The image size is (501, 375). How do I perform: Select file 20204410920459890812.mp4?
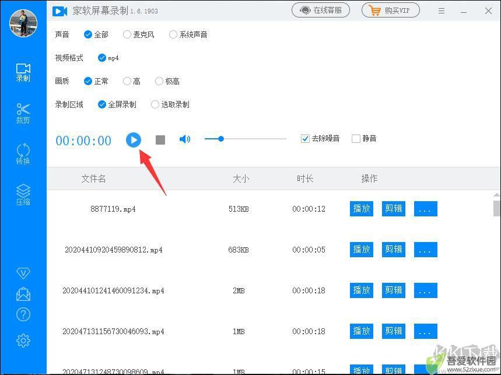[113, 250]
